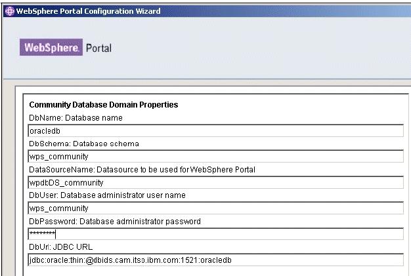Click the 'DbUrl: JDBC URL' label
The width and height of the screenshot is (411, 276).
61,247
